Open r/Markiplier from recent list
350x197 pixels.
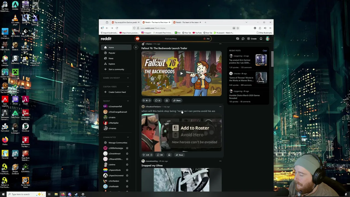[116, 123]
